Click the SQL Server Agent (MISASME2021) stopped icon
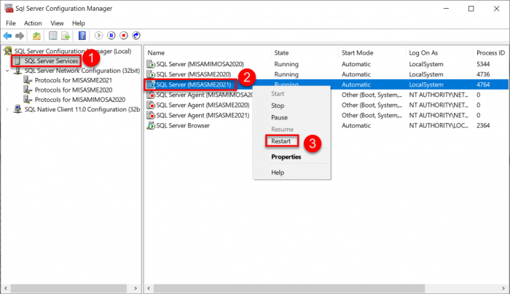Screen dimensions: 510x294 pos(151,115)
